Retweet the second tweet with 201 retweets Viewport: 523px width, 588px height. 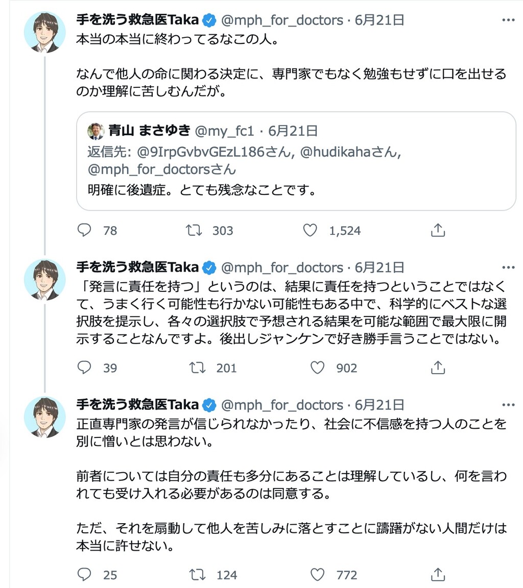(x=195, y=367)
